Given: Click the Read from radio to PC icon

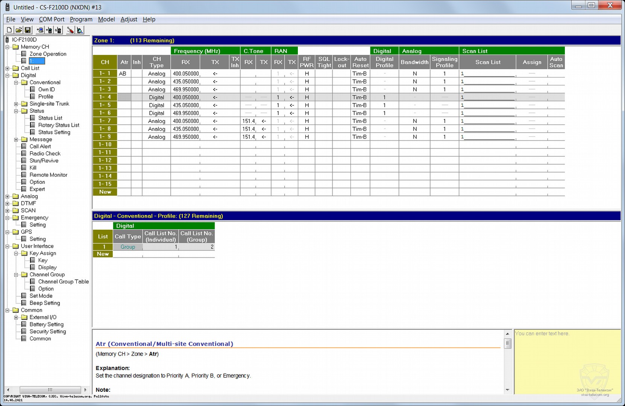Looking at the screenshot, I should pyautogui.click(x=40, y=30).
